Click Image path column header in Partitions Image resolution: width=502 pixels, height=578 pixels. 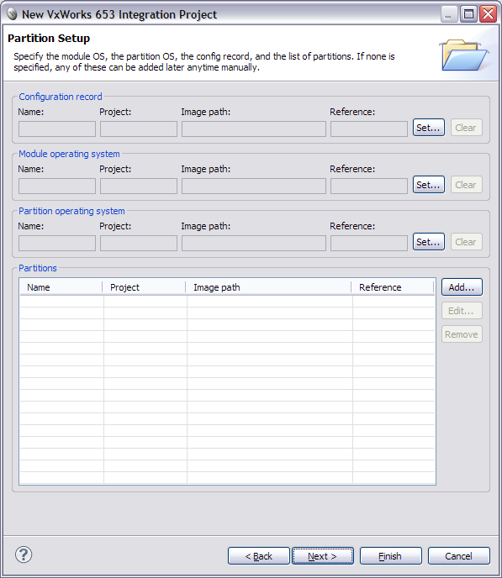[268, 287]
